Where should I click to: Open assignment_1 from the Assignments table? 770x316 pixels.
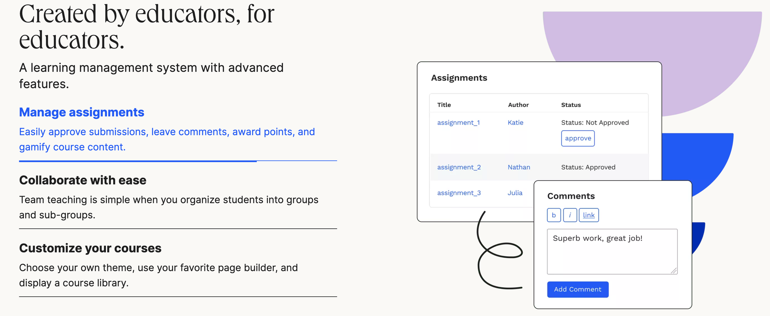(458, 122)
